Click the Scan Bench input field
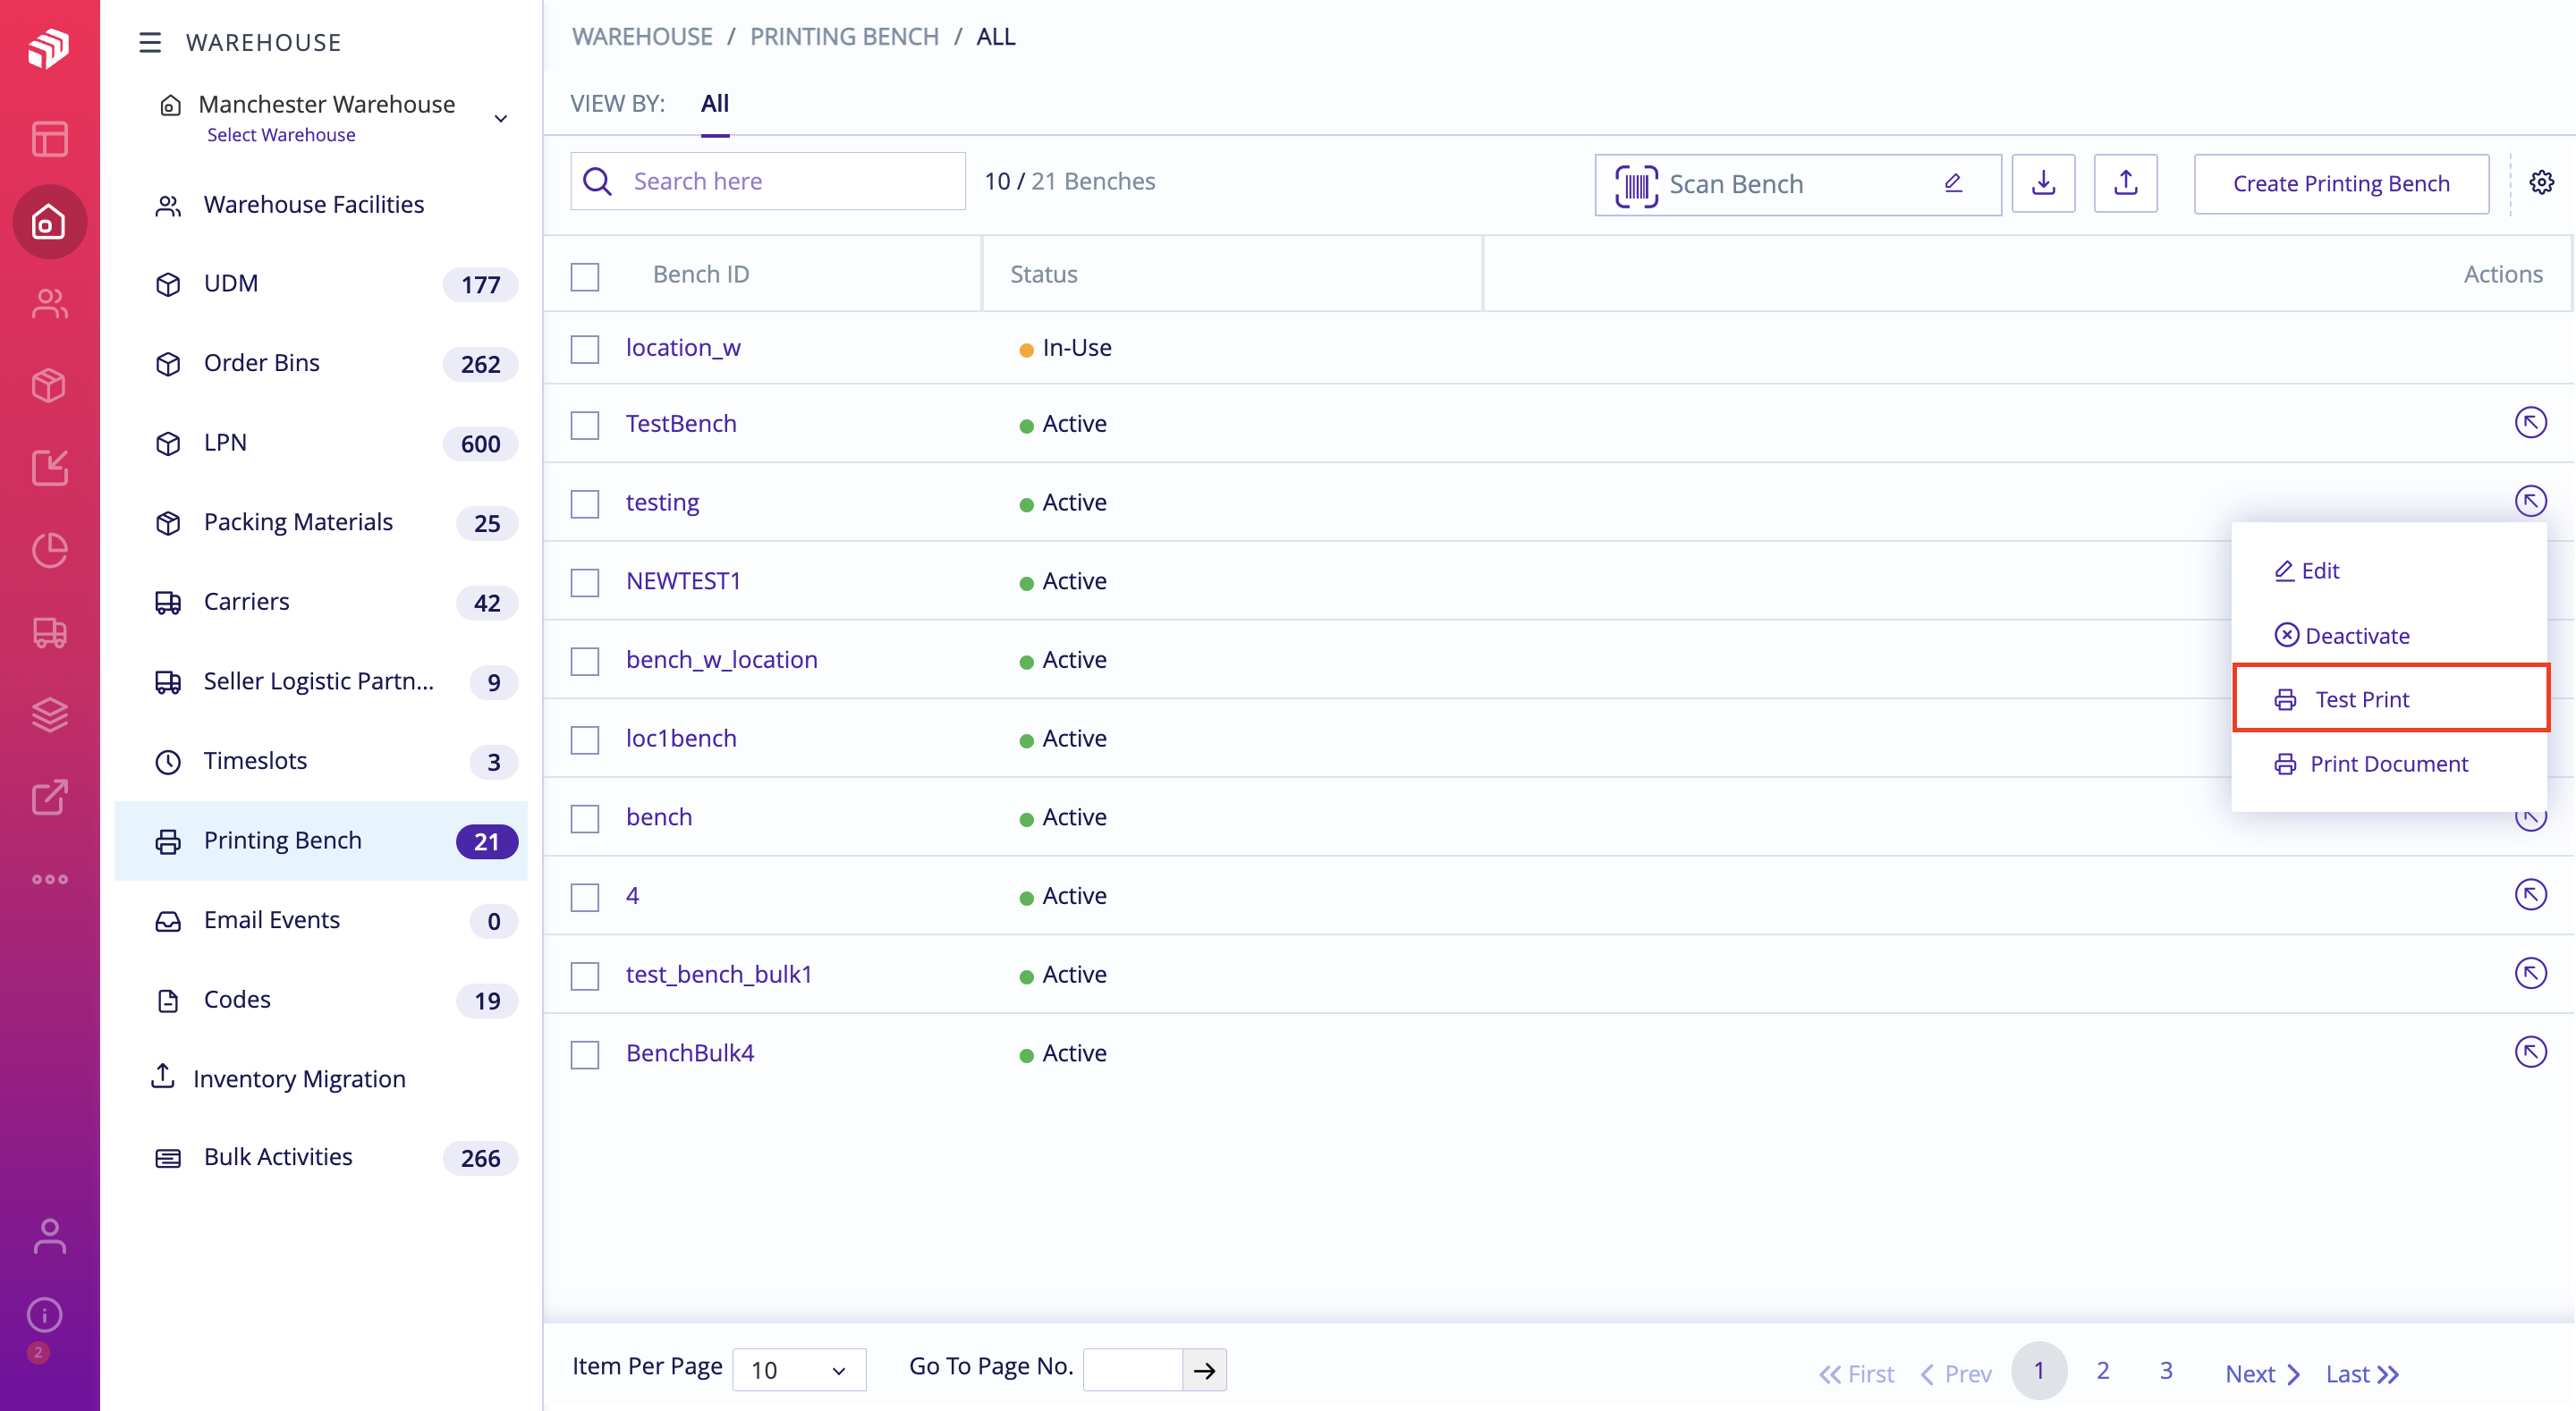 [x=1798, y=184]
